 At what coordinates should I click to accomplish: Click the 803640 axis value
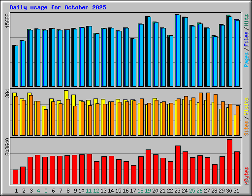point(7,147)
